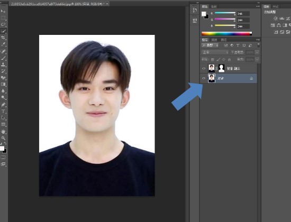The image size is (291, 222).
Task: Add a Color Balance adjustment
Action: pos(279,25)
